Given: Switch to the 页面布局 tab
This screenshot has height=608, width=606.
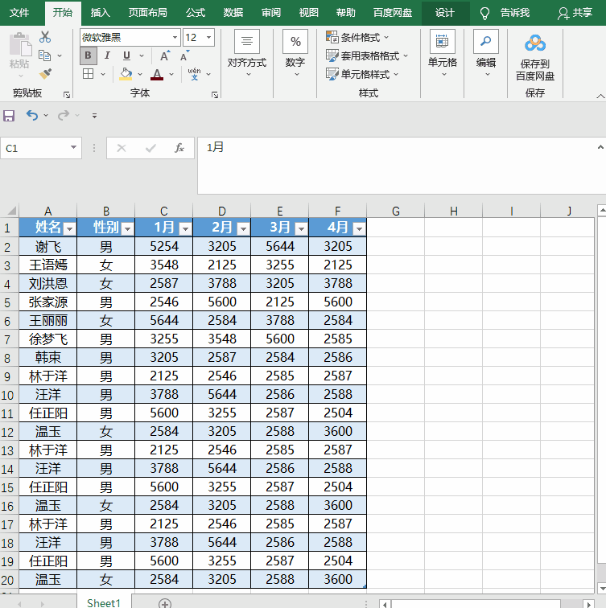Looking at the screenshot, I should click(x=148, y=13).
